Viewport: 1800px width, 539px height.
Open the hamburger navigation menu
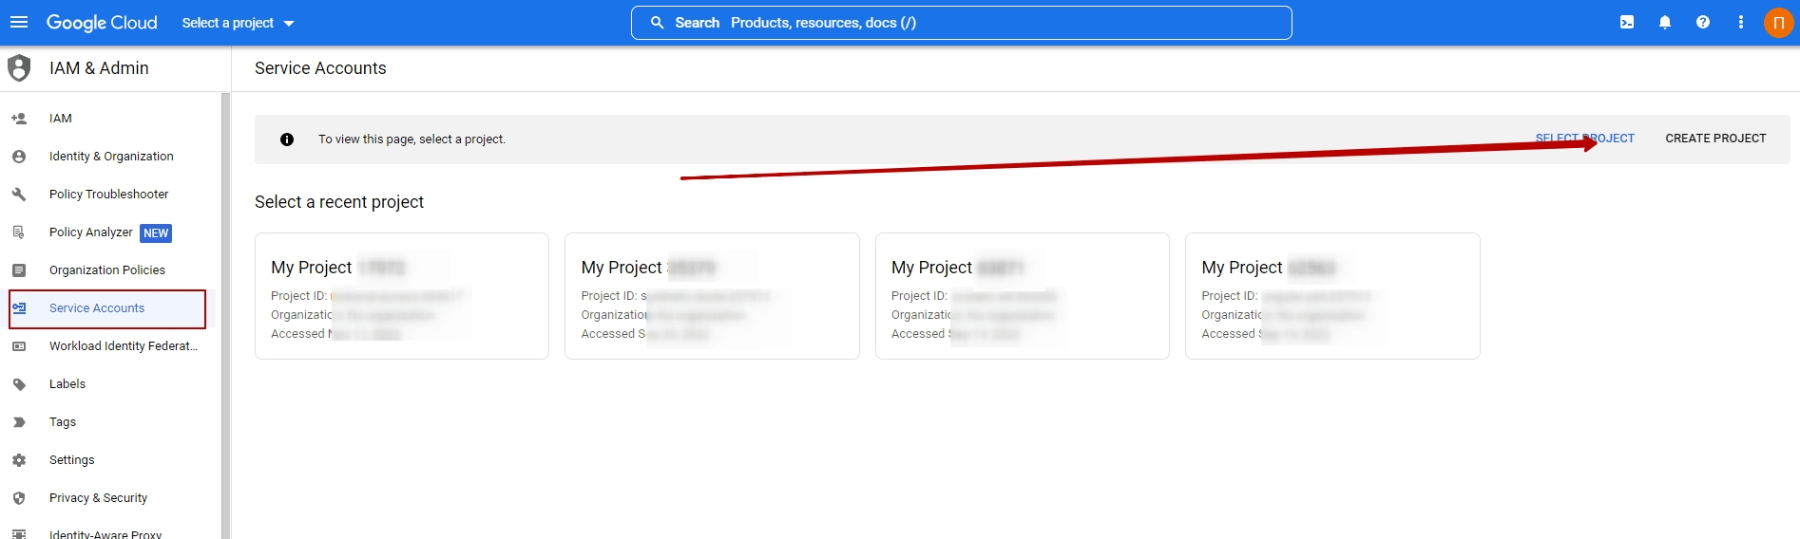point(19,23)
